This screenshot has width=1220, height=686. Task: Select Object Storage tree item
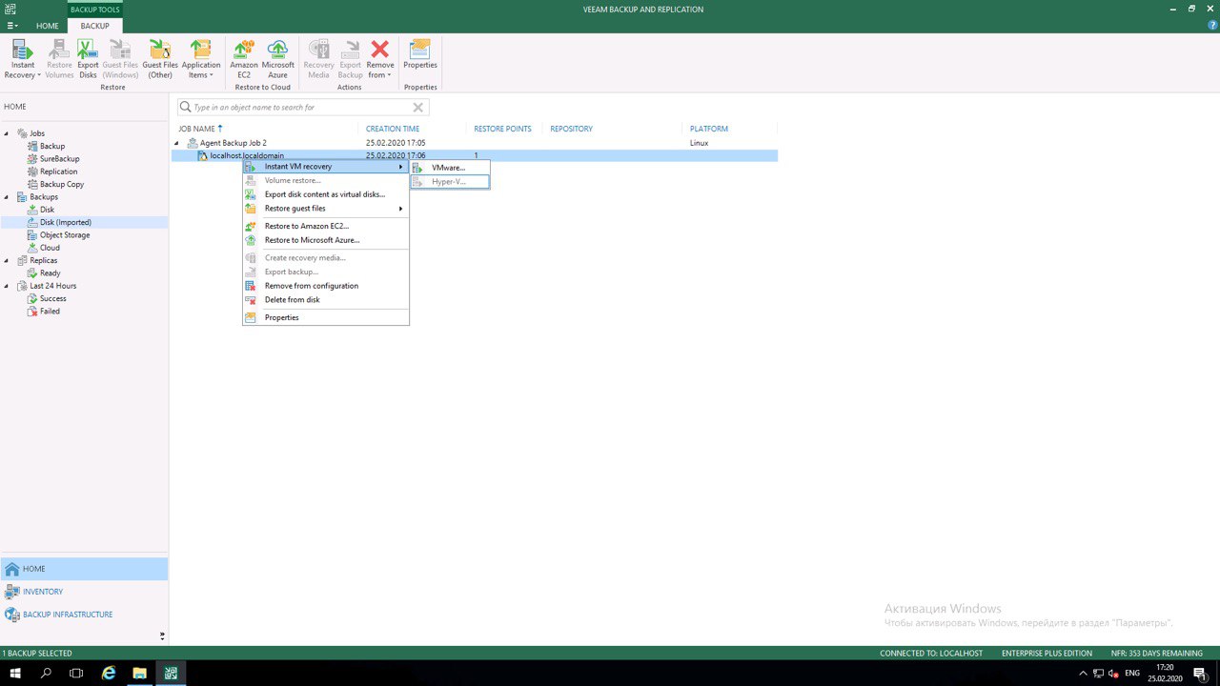(x=65, y=234)
